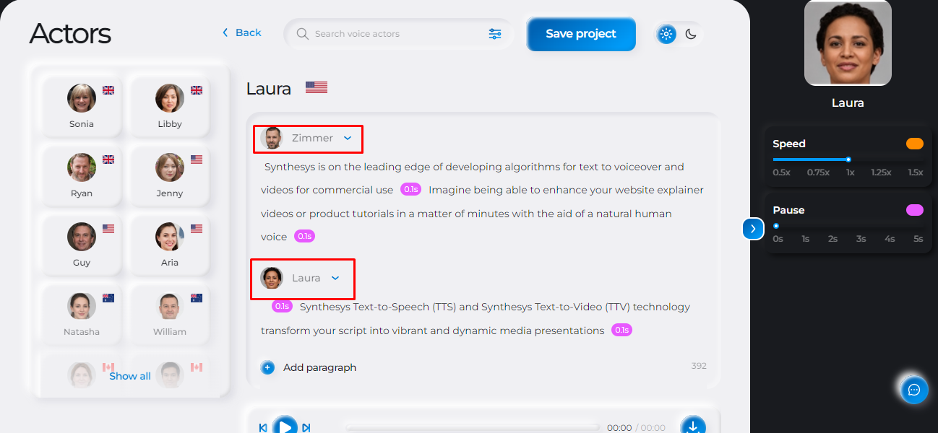This screenshot has height=433, width=938.
Task: Click the Add paragraph plus icon
Action: pyautogui.click(x=267, y=367)
